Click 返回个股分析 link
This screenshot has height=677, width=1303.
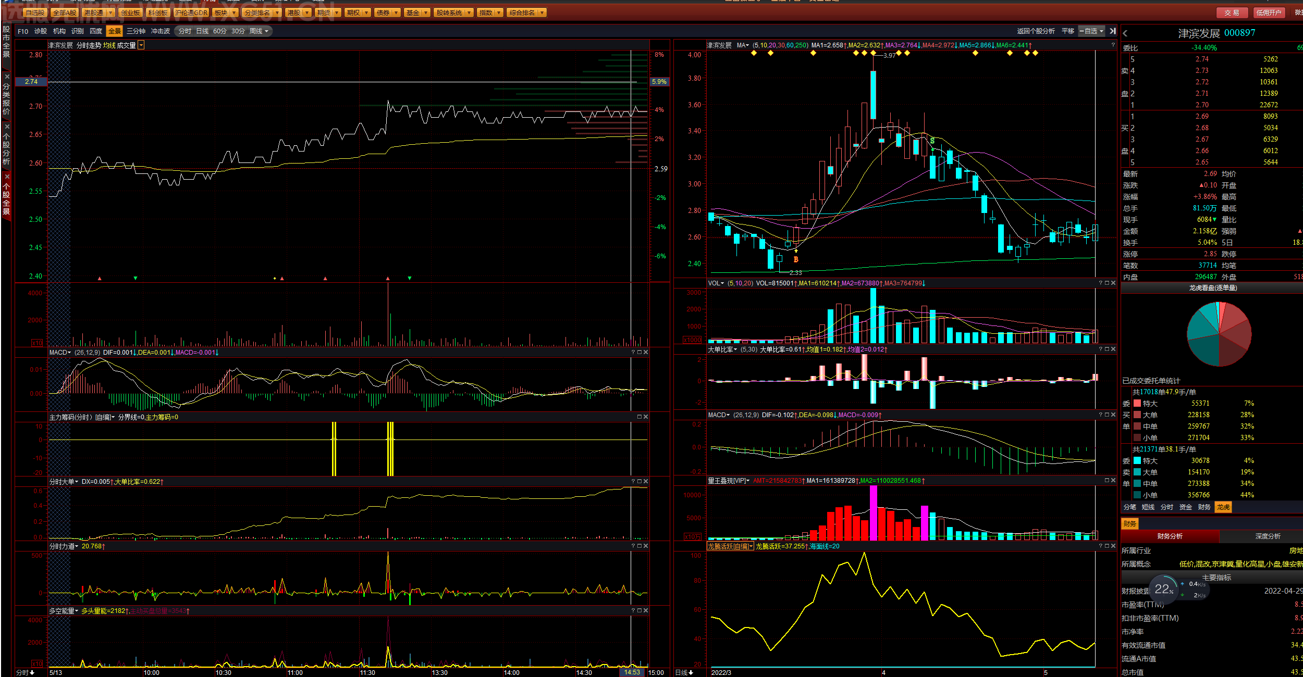[1036, 31]
